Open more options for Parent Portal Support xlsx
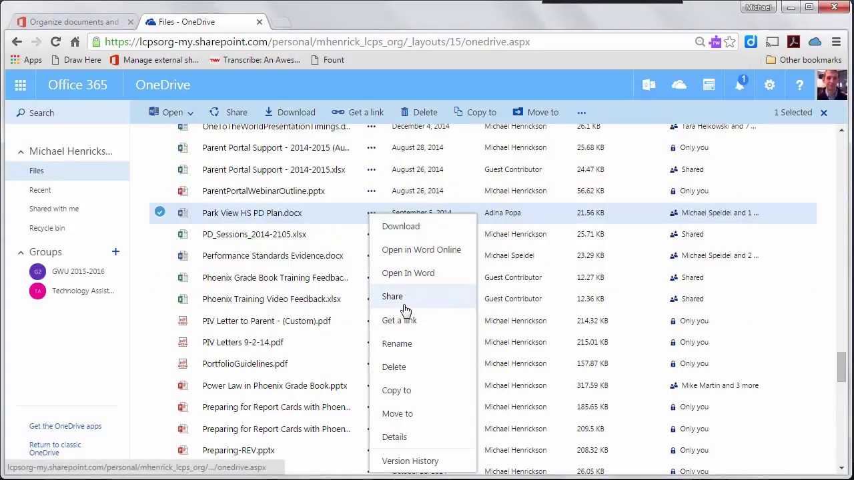The height and width of the screenshot is (480, 854). pyautogui.click(x=371, y=169)
